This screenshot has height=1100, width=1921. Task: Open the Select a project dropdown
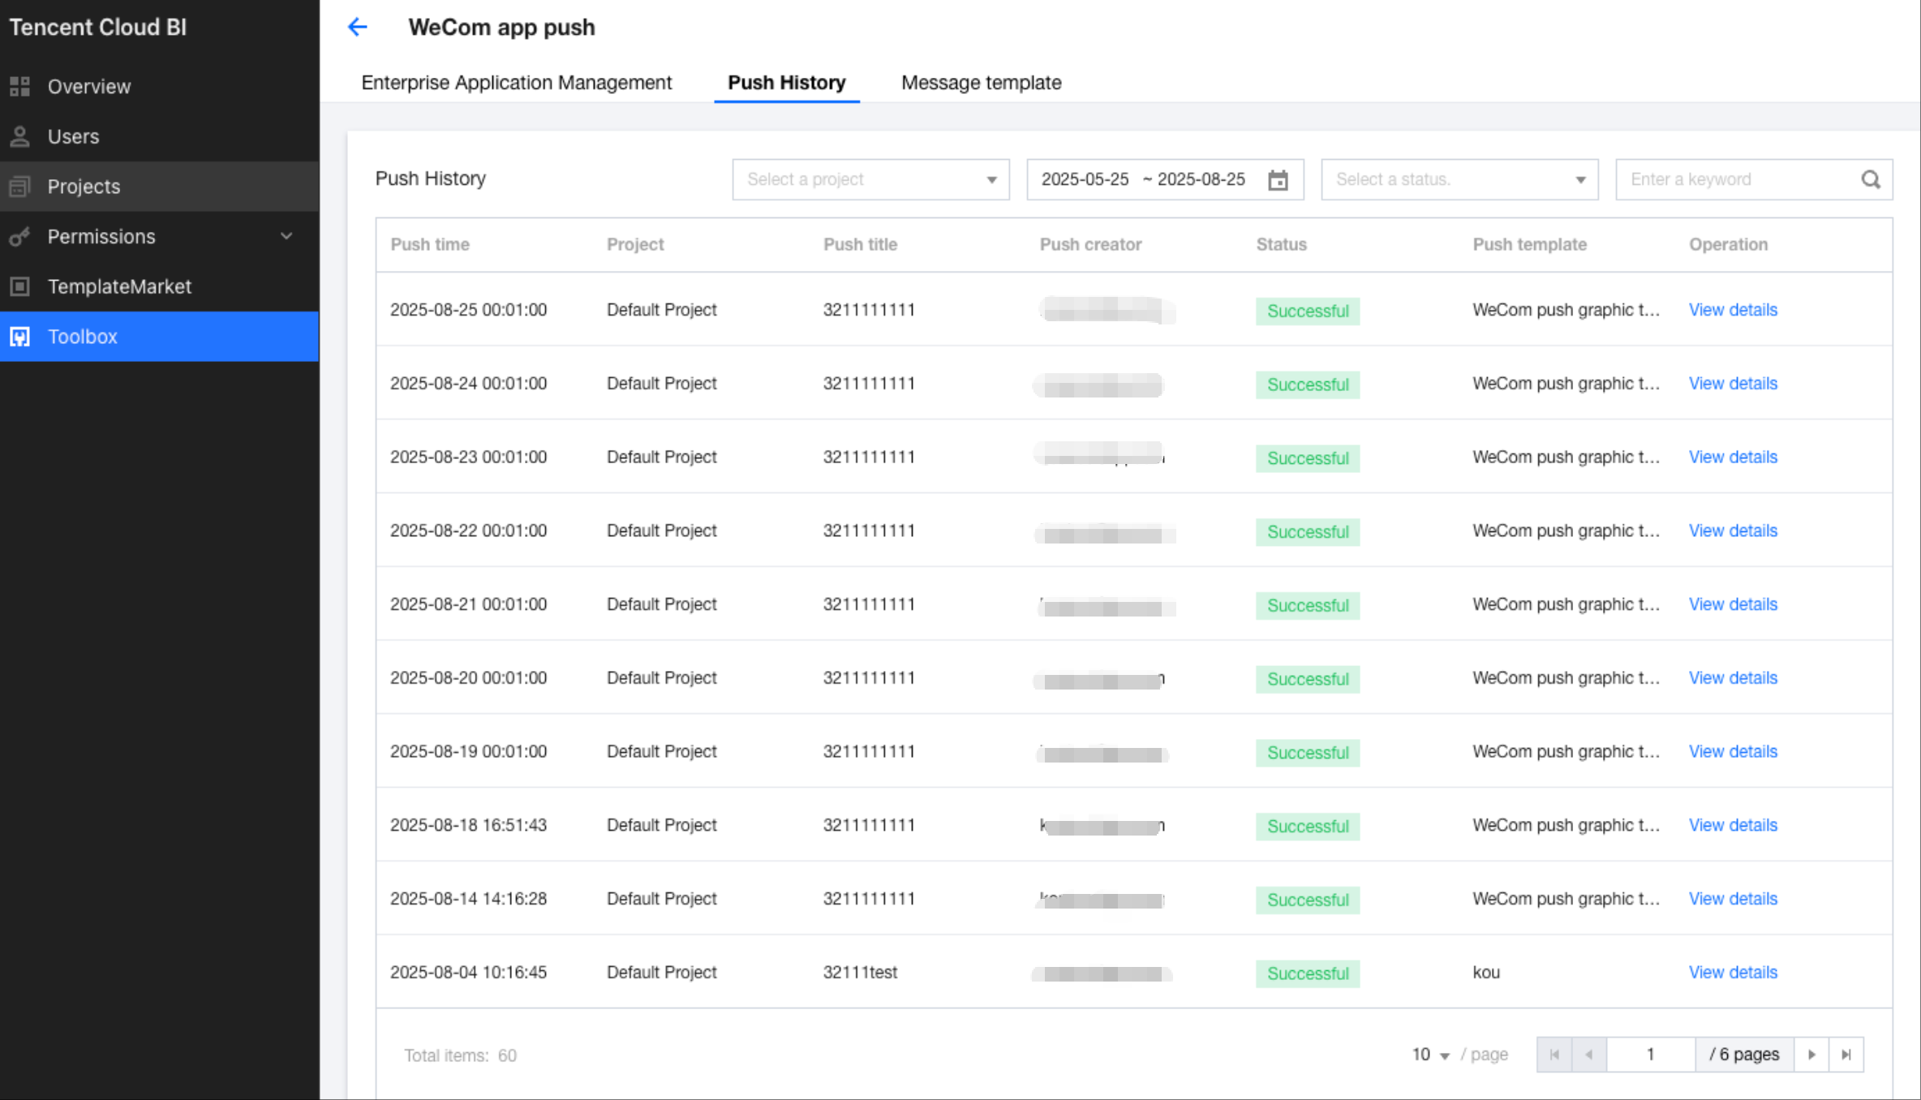click(870, 179)
